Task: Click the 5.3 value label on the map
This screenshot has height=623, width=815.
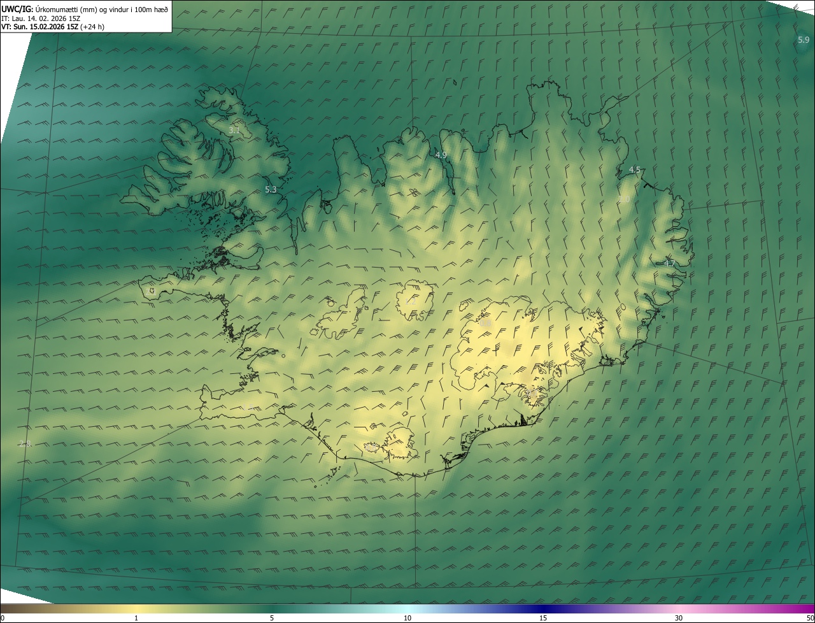Action: pyautogui.click(x=271, y=189)
